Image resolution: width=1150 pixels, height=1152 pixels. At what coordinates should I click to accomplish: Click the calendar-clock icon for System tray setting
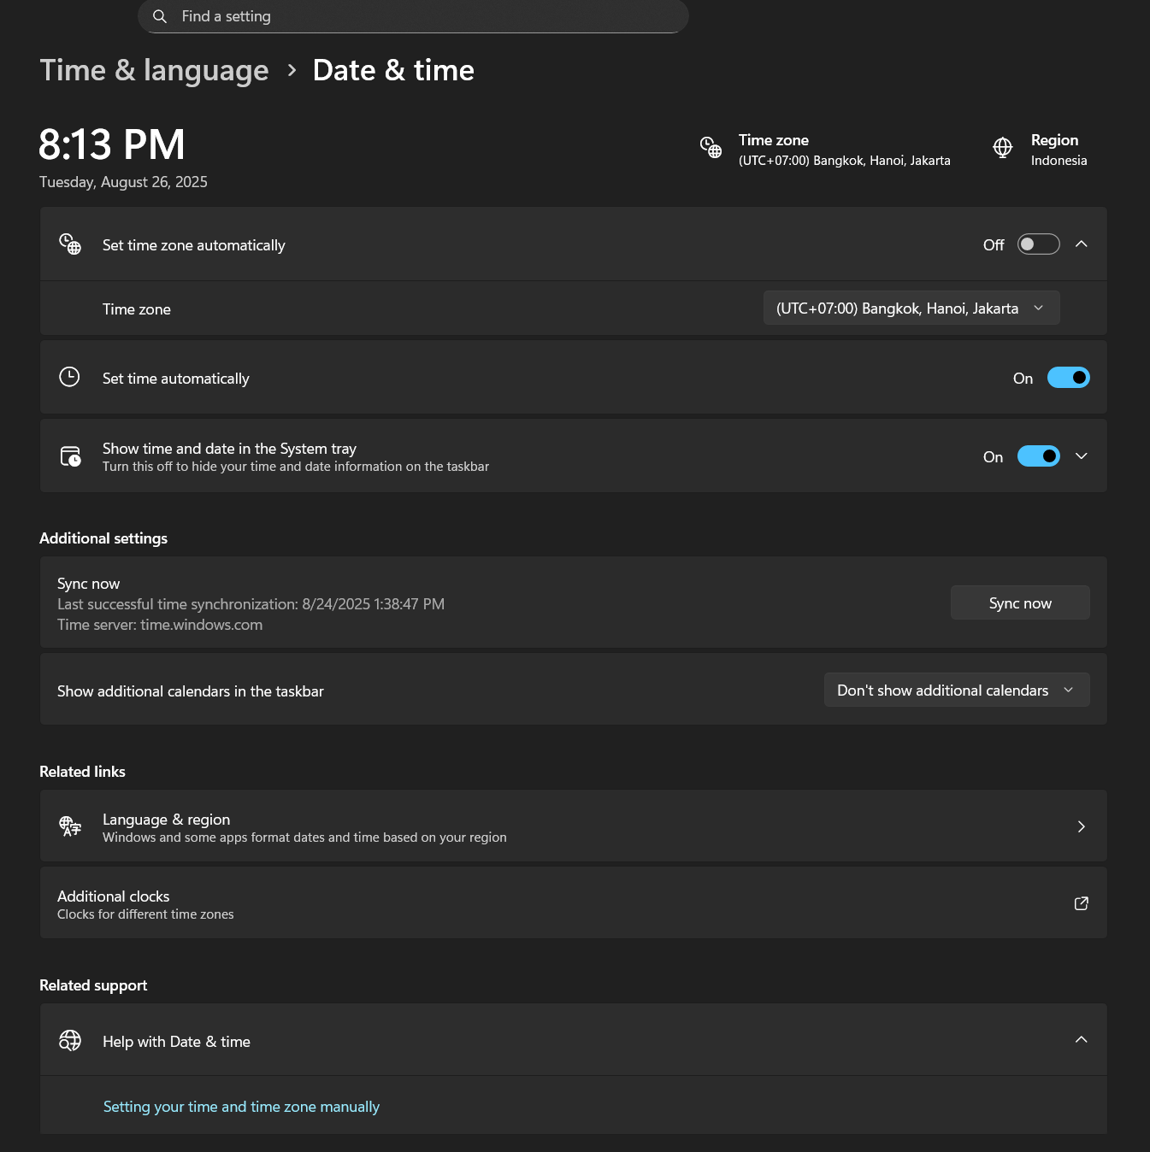pyautogui.click(x=70, y=456)
